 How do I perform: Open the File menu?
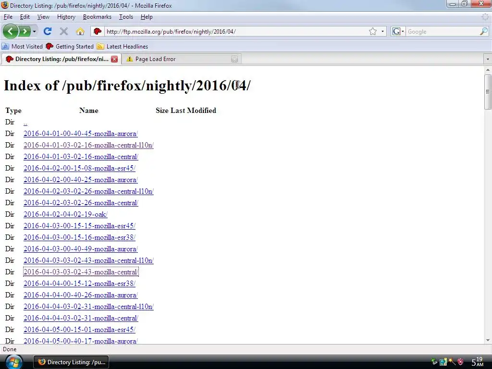pos(8,17)
